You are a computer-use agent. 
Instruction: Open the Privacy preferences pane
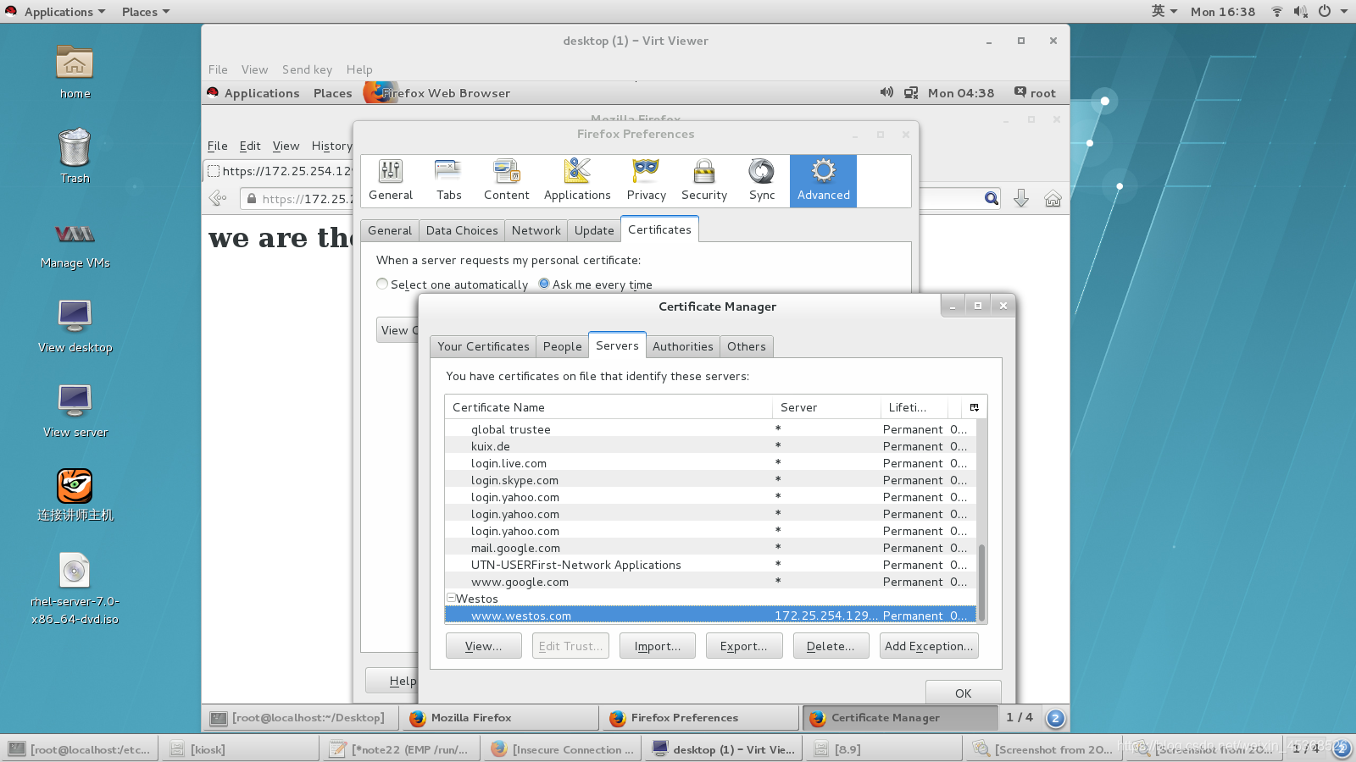[x=646, y=180]
